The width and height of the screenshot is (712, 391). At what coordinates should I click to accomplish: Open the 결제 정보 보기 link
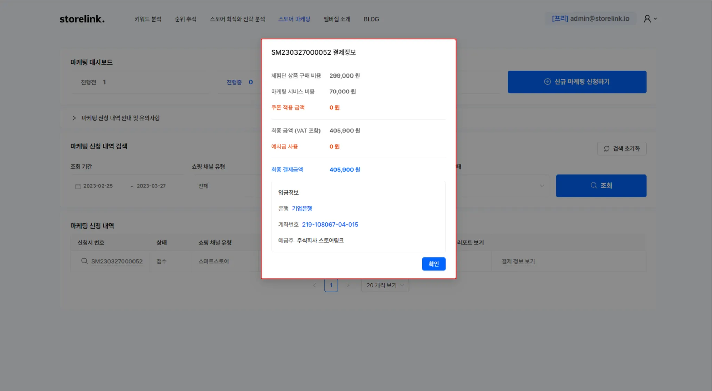coord(518,261)
